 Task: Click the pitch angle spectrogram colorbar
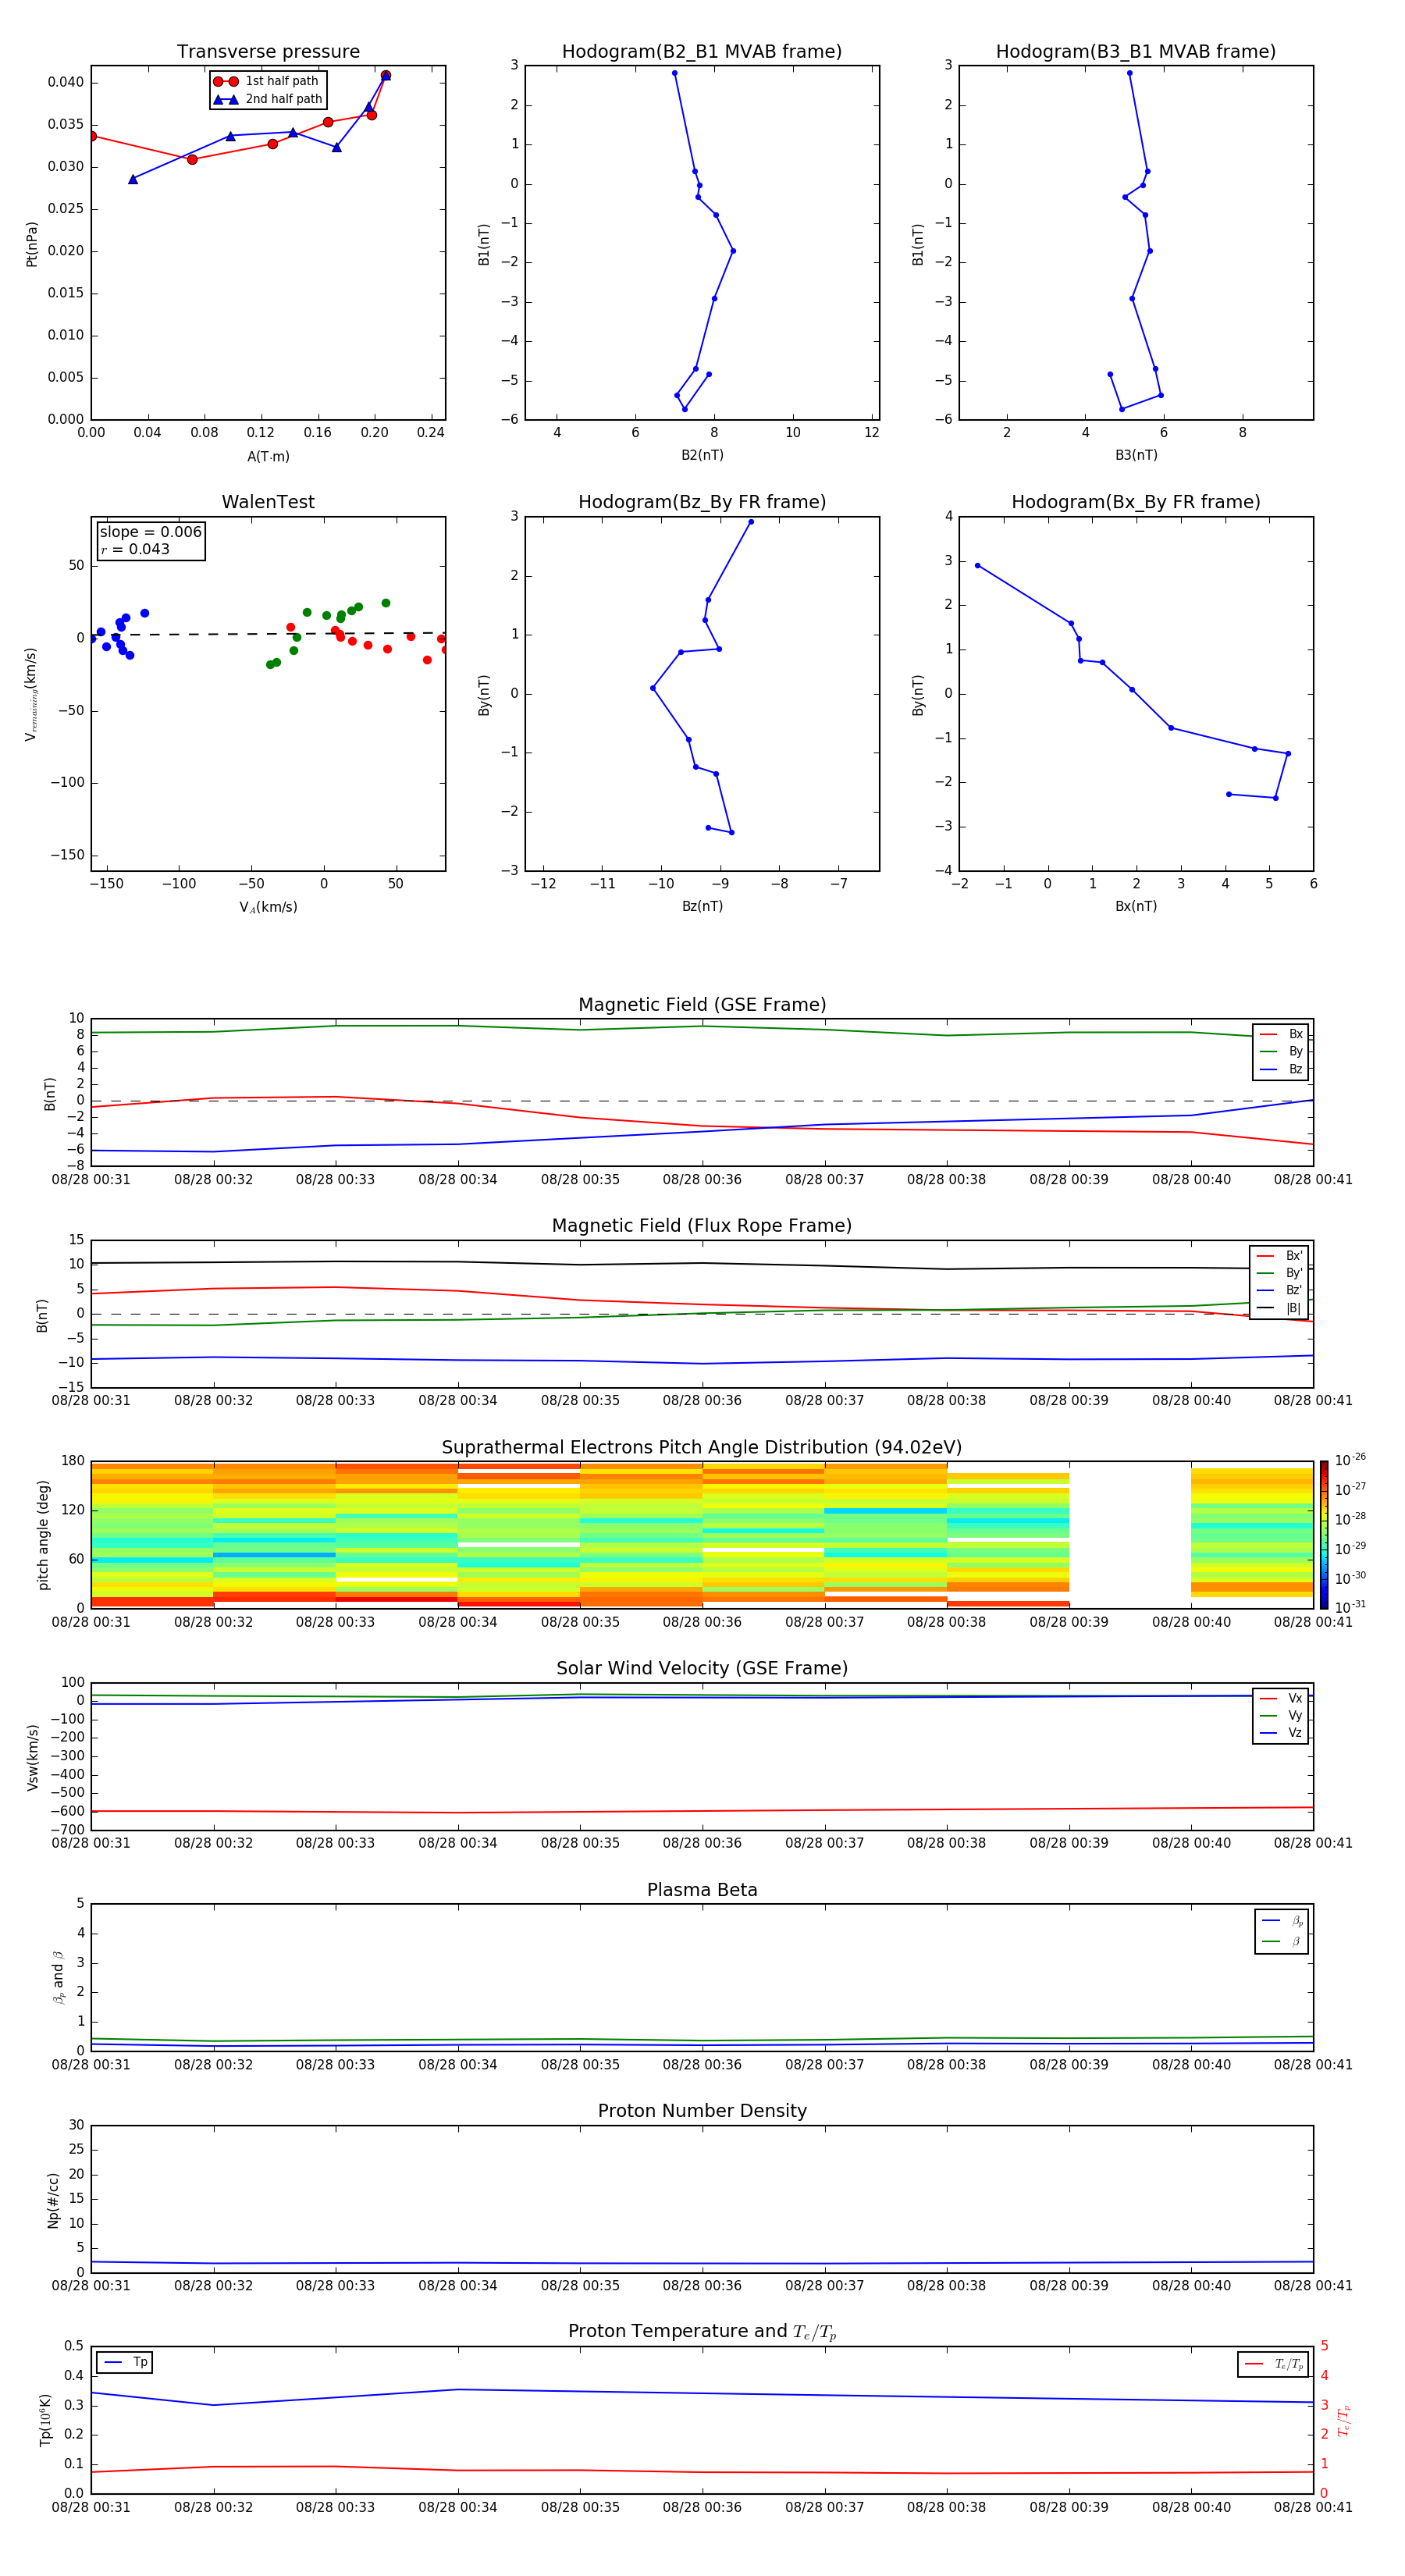click(x=1323, y=1534)
